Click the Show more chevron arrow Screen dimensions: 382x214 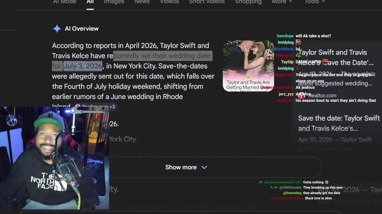(x=204, y=167)
